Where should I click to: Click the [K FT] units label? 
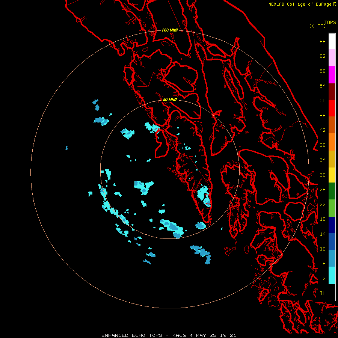pyautogui.click(x=317, y=26)
